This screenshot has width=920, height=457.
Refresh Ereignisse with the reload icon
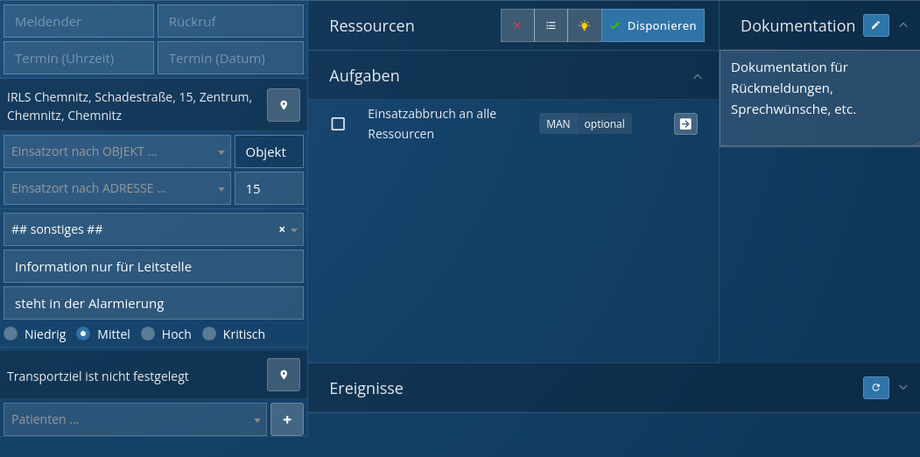point(875,388)
